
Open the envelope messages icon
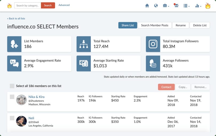tap(176, 6)
